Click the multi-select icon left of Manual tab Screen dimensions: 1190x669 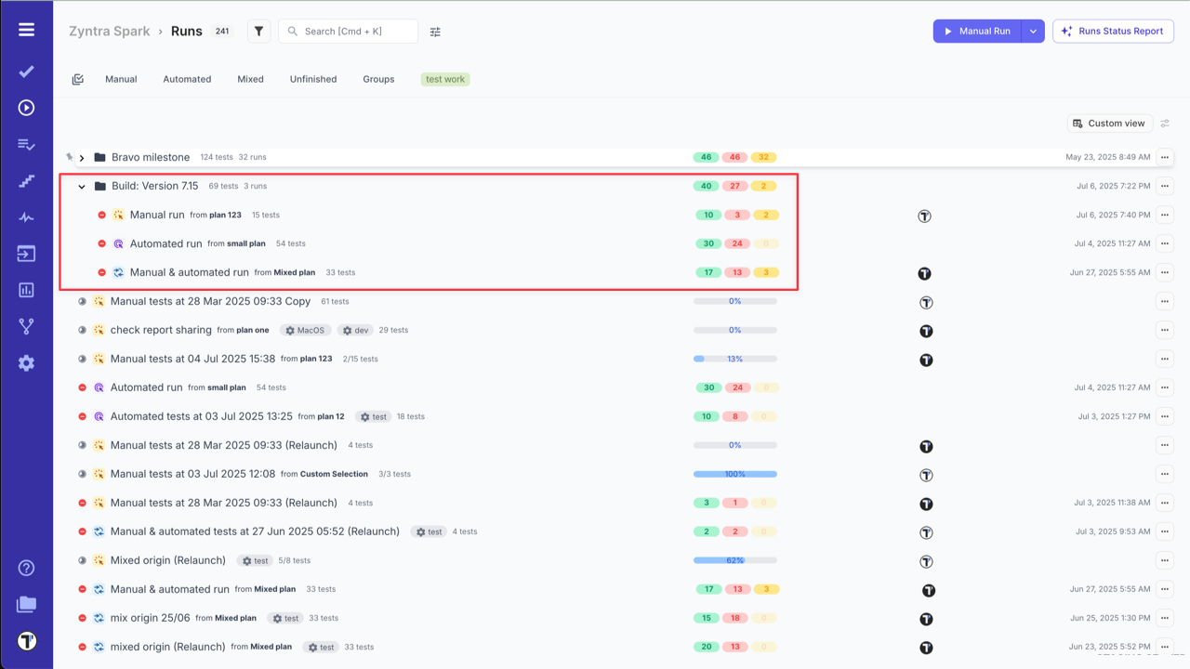pos(77,79)
